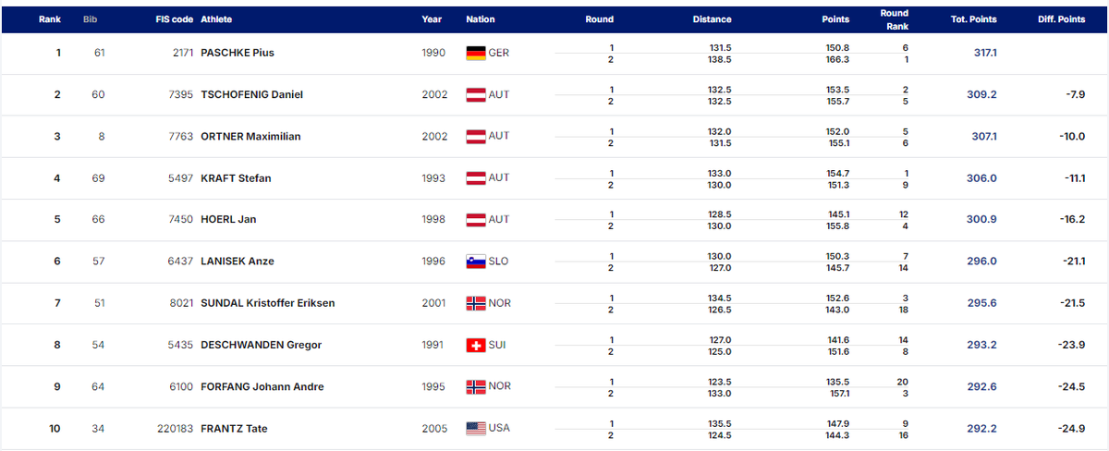The width and height of the screenshot is (1109, 451).
Task: Click the Nation column header
Action: 481,19
